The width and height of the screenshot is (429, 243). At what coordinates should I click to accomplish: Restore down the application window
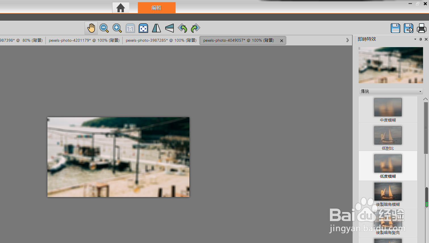418,4
